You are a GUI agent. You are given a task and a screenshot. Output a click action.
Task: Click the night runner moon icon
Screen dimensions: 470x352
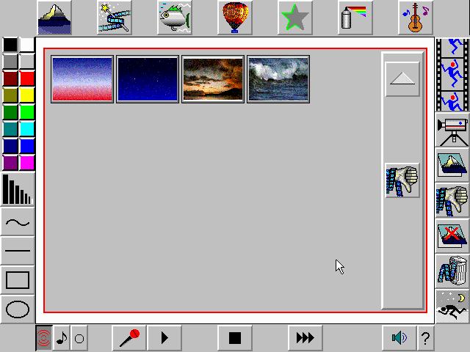(452, 307)
